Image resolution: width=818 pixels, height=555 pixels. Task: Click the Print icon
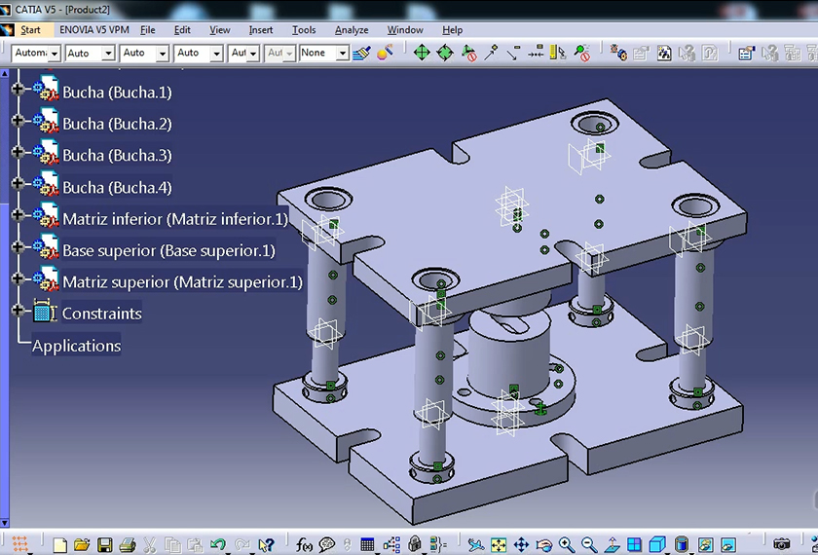[127, 545]
